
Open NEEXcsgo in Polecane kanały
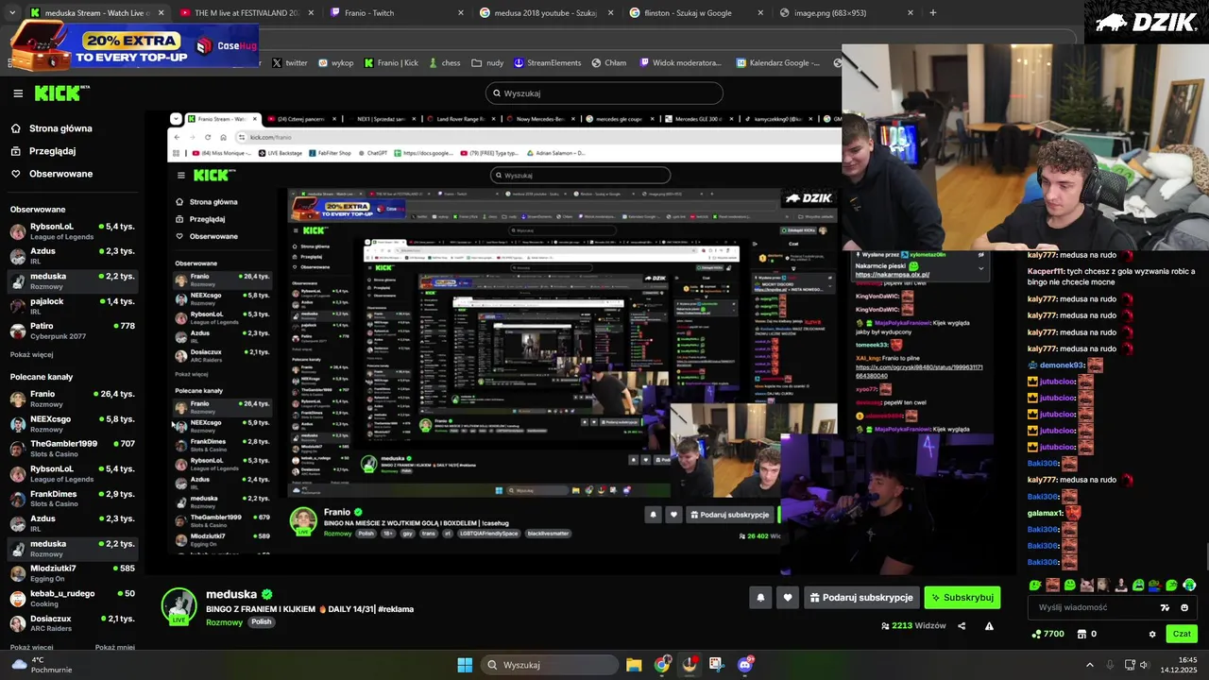pyautogui.click(x=73, y=424)
